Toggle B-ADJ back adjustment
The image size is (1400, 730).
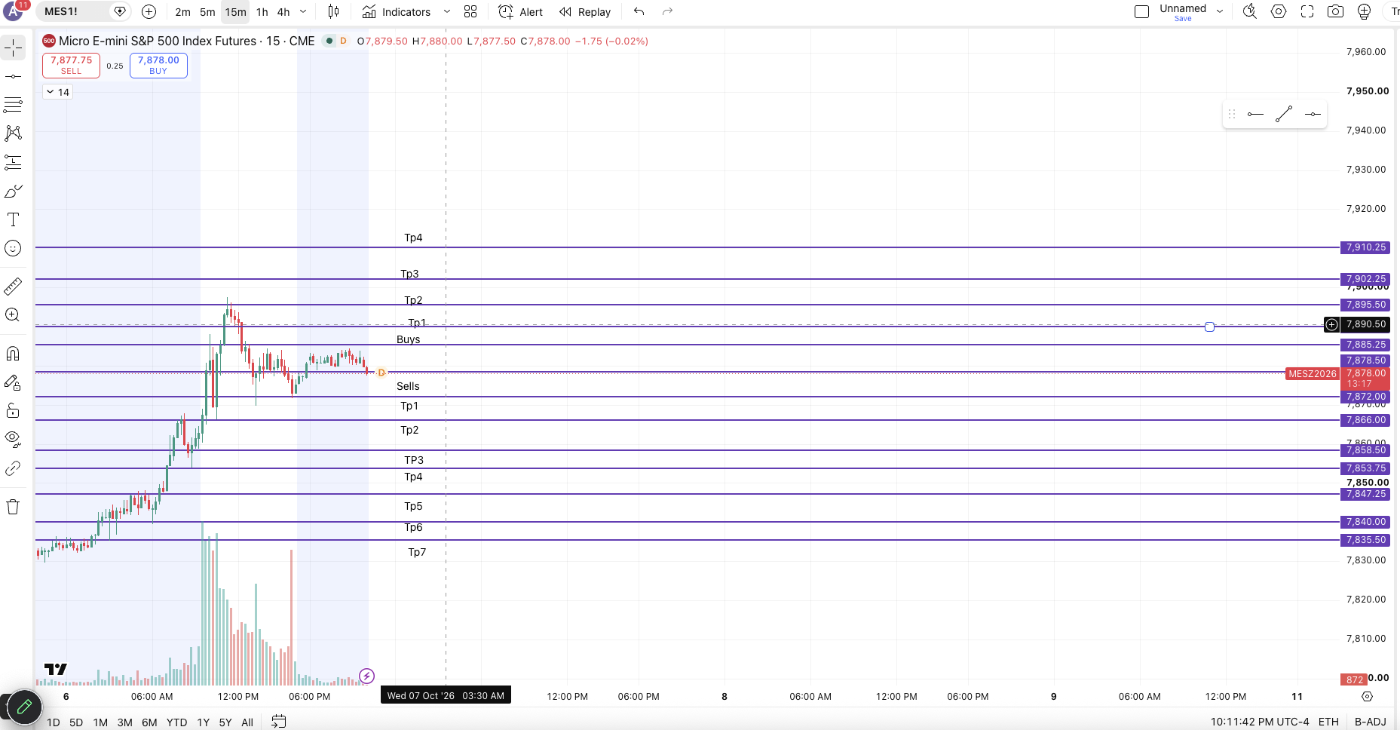(1370, 722)
